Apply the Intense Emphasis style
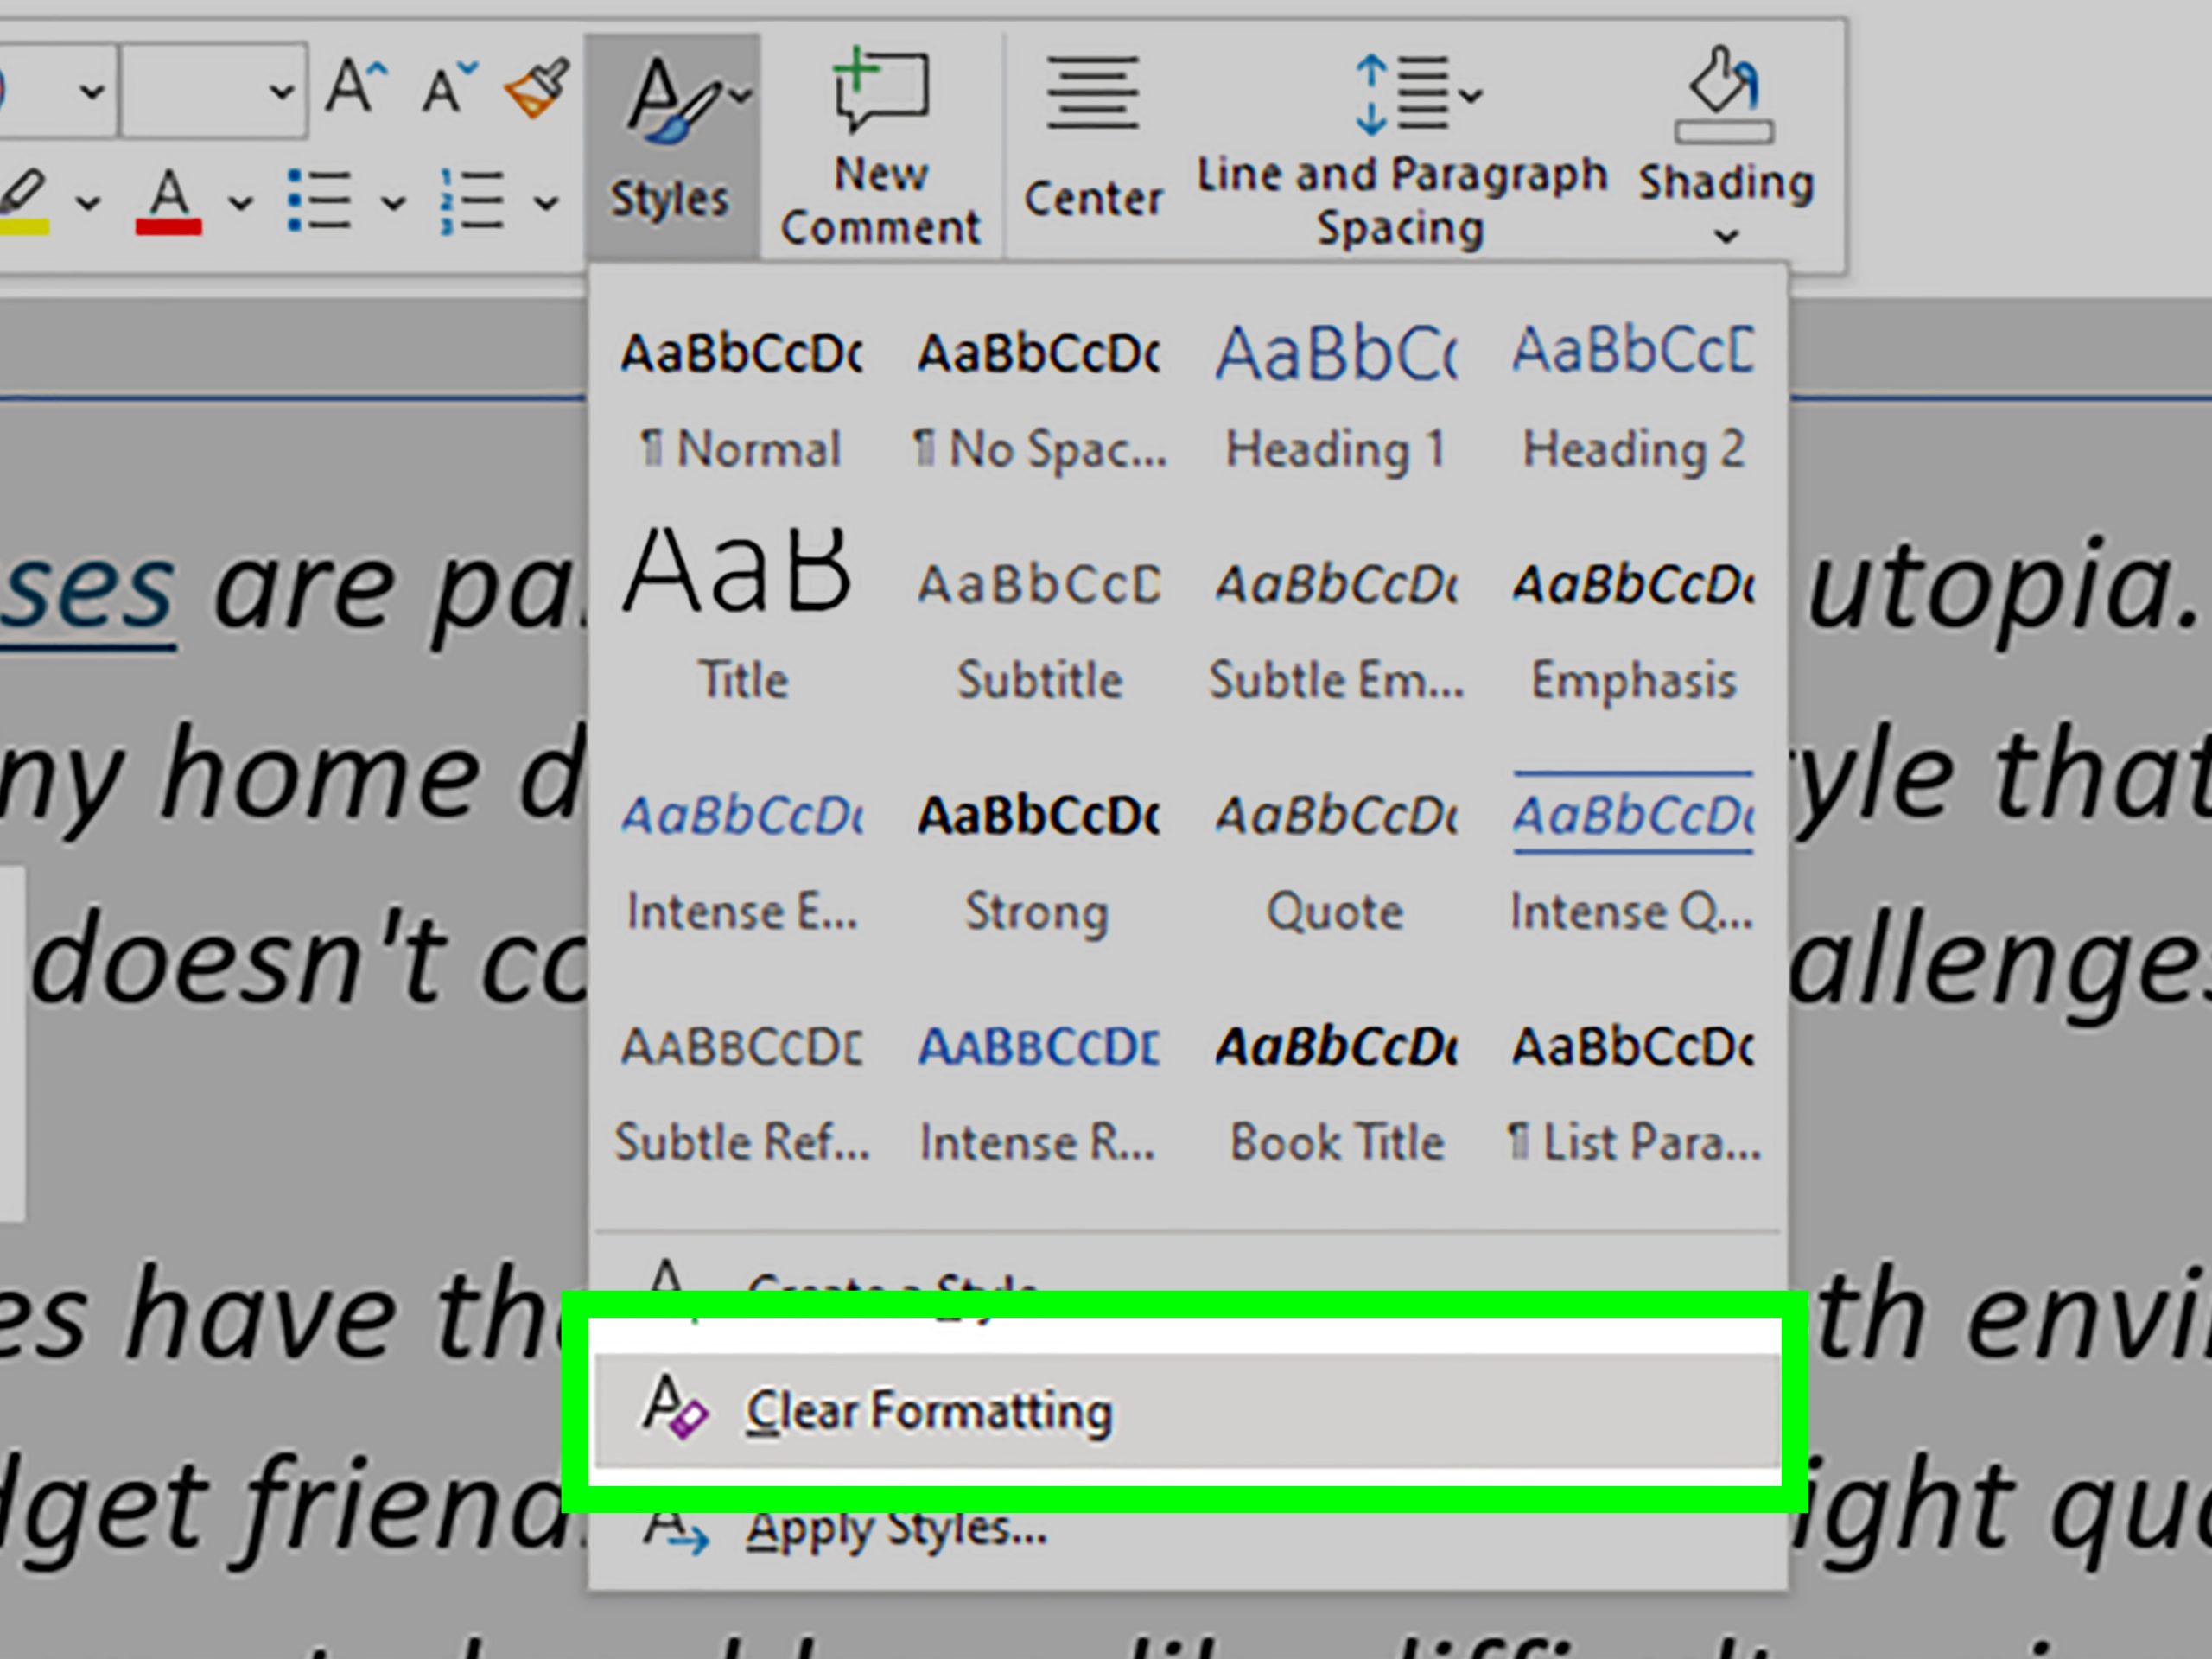The height and width of the screenshot is (1659, 2212). pos(741,860)
